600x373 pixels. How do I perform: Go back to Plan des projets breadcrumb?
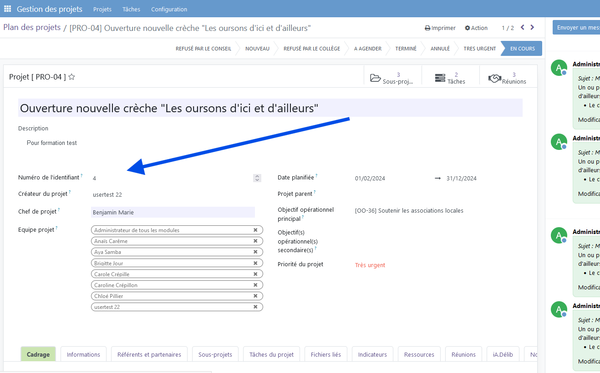[32, 27]
